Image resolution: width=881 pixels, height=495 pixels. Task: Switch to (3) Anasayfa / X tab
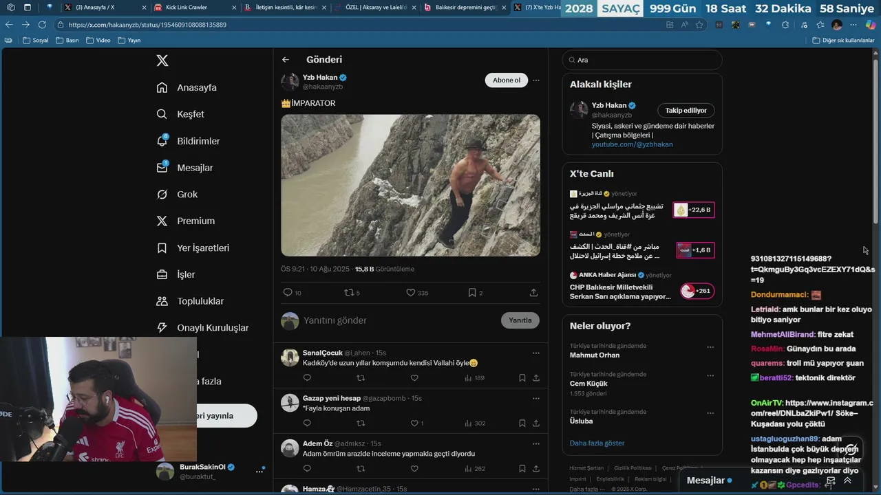pyautogui.click(x=103, y=8)
